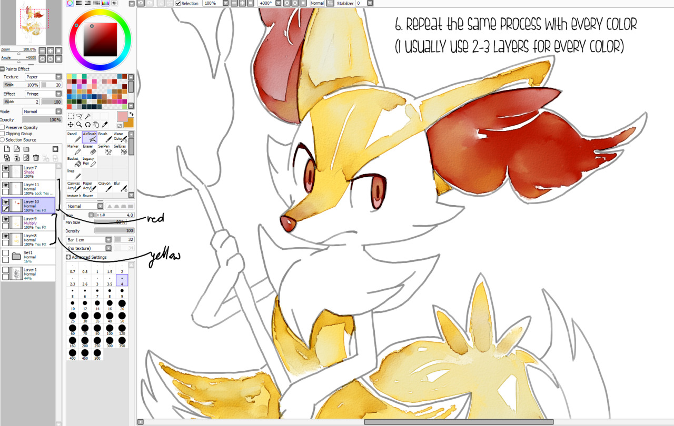Toggle the color wheel panel
674x426 pixels.
[70, 3]
